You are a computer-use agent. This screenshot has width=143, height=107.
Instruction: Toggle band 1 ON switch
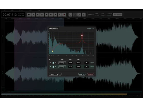(x=53, y=63)
